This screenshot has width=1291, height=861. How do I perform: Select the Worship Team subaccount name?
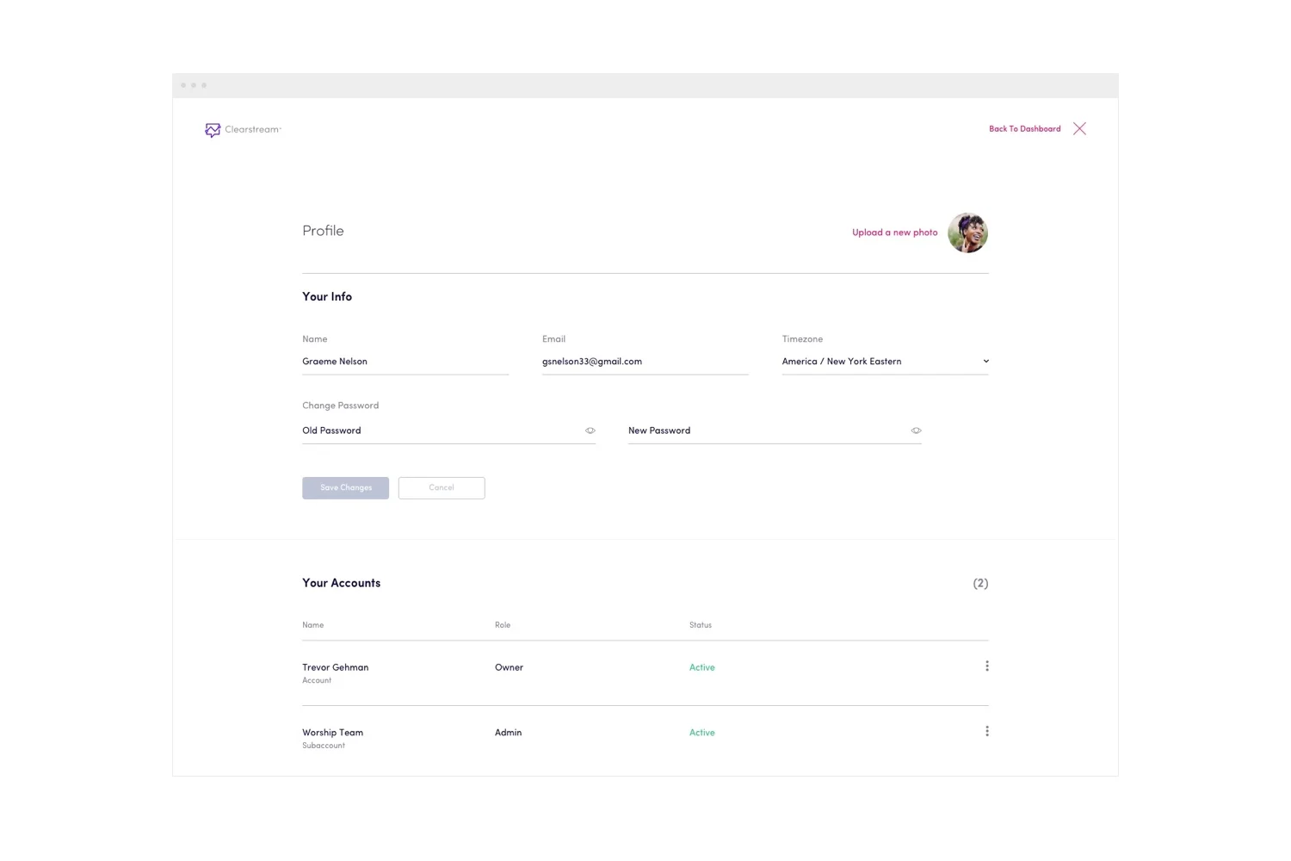tap(332, 733)
